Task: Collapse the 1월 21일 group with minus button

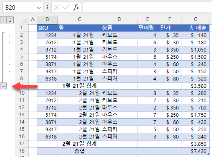Action: tap(3, 86)
